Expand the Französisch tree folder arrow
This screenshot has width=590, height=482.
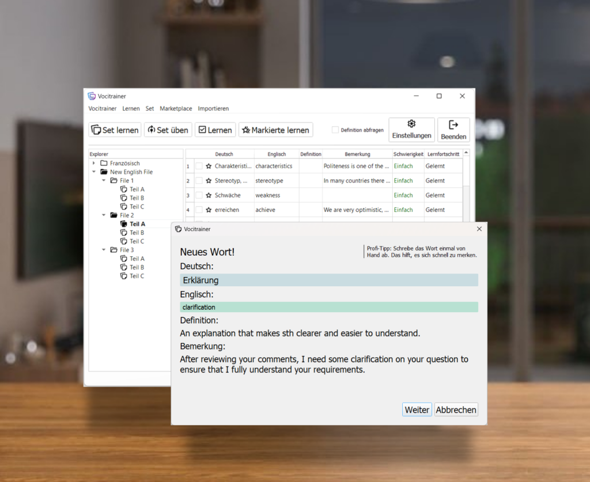click(x=94, y=164)
